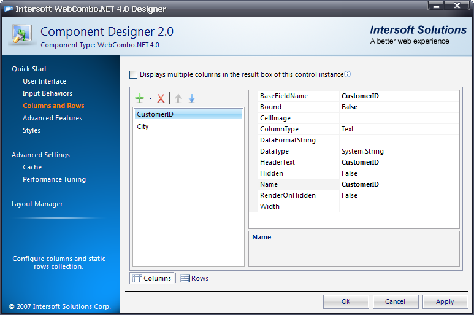
Task: Open Input Behaviors in sidebar
Action: 47,93
